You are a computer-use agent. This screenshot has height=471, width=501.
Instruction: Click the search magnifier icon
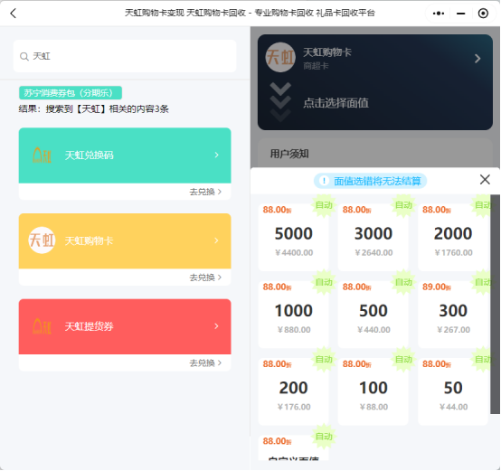coord(24,57)
